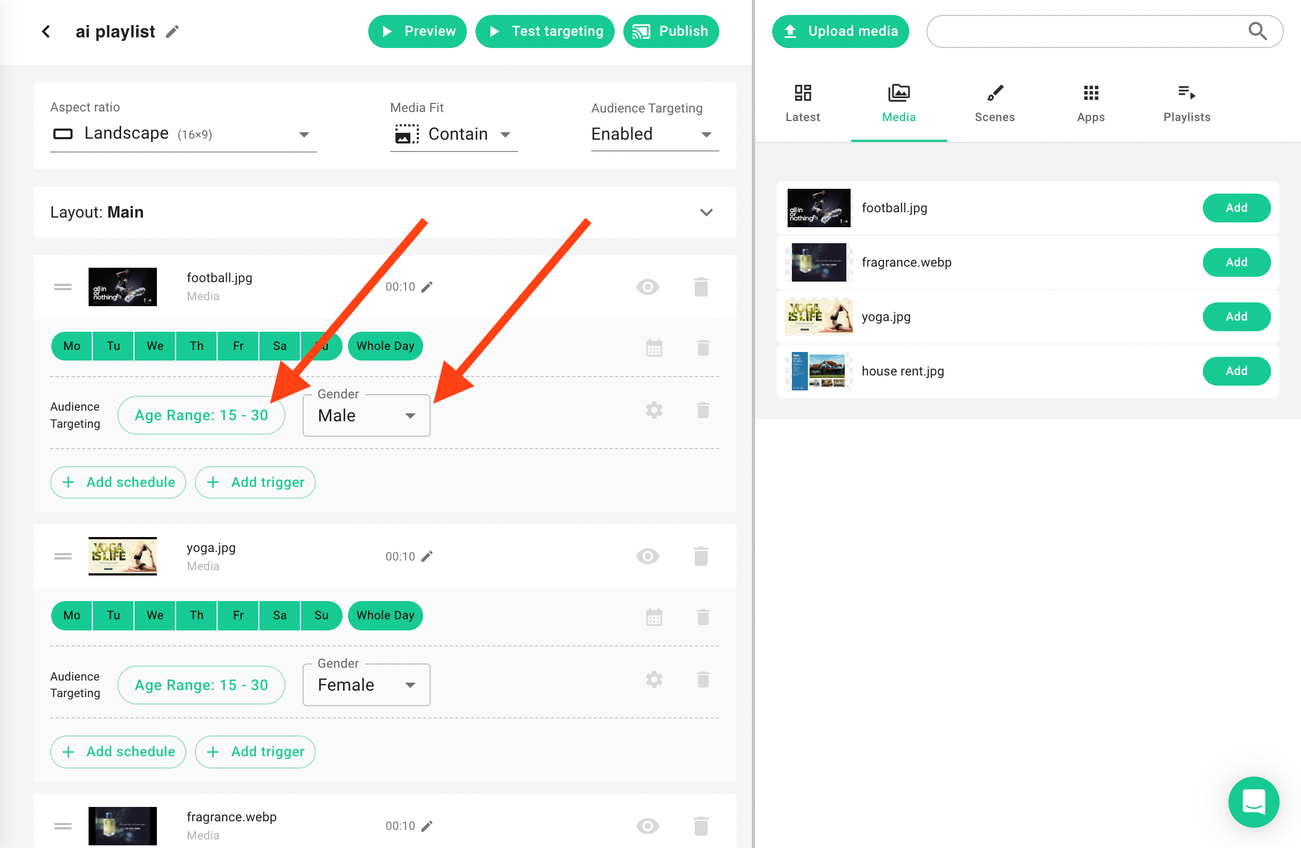Switch to the Playlists tab
Image resolution: width=1301 pixels, height=848 pixels.
[x=1186, y=103]
